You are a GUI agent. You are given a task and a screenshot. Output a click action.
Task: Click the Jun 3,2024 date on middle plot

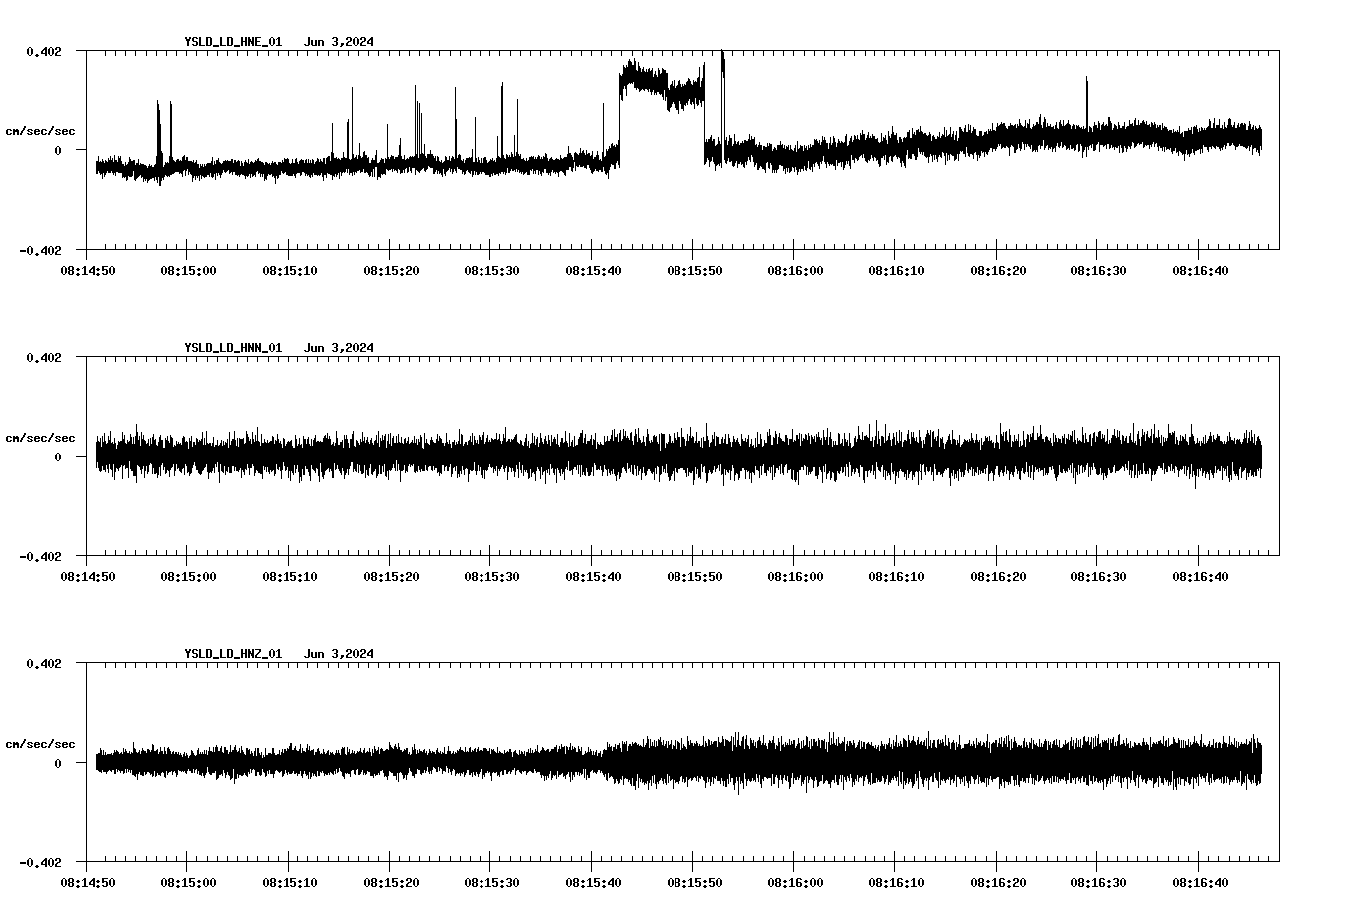tap(340, 348)
